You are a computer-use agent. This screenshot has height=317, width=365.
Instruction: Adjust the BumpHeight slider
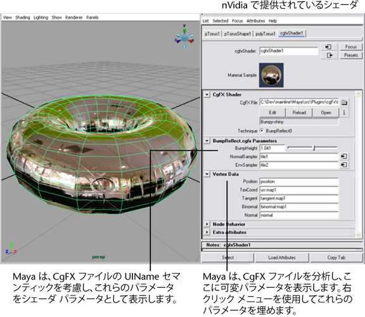[x=314, y=148]
